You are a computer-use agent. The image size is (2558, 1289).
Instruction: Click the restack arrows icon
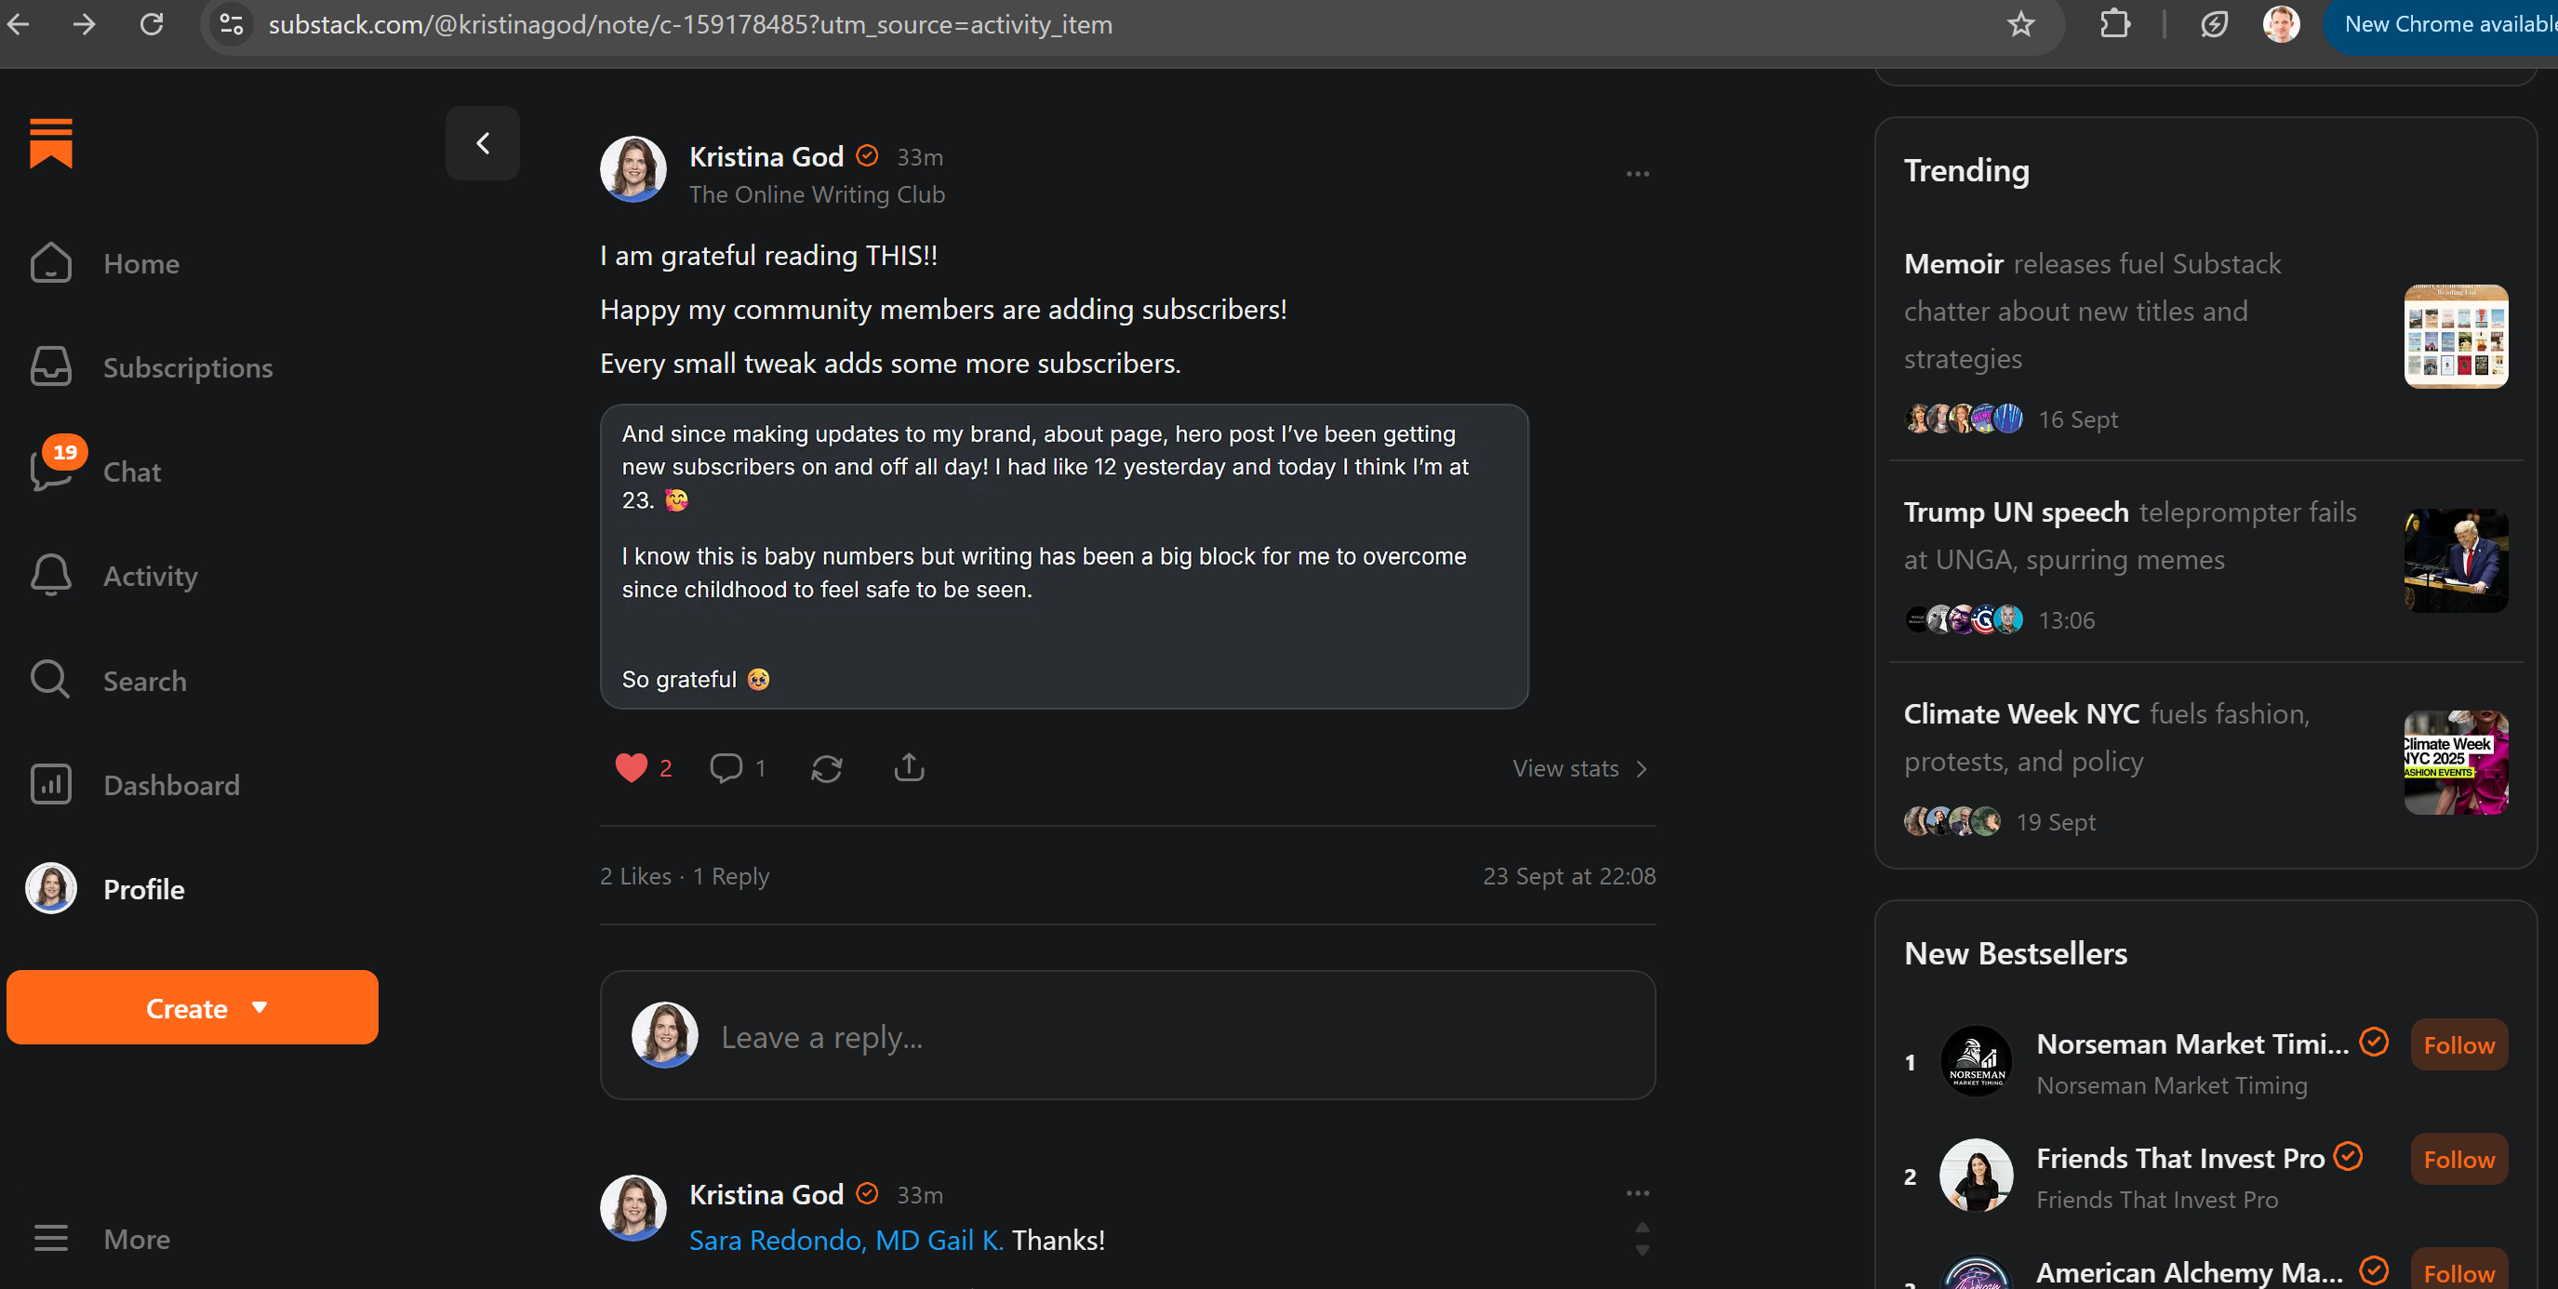(826, 767)
